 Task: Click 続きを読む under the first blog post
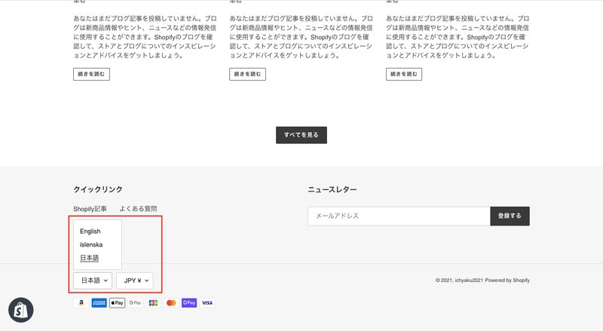tap(91, 75)
